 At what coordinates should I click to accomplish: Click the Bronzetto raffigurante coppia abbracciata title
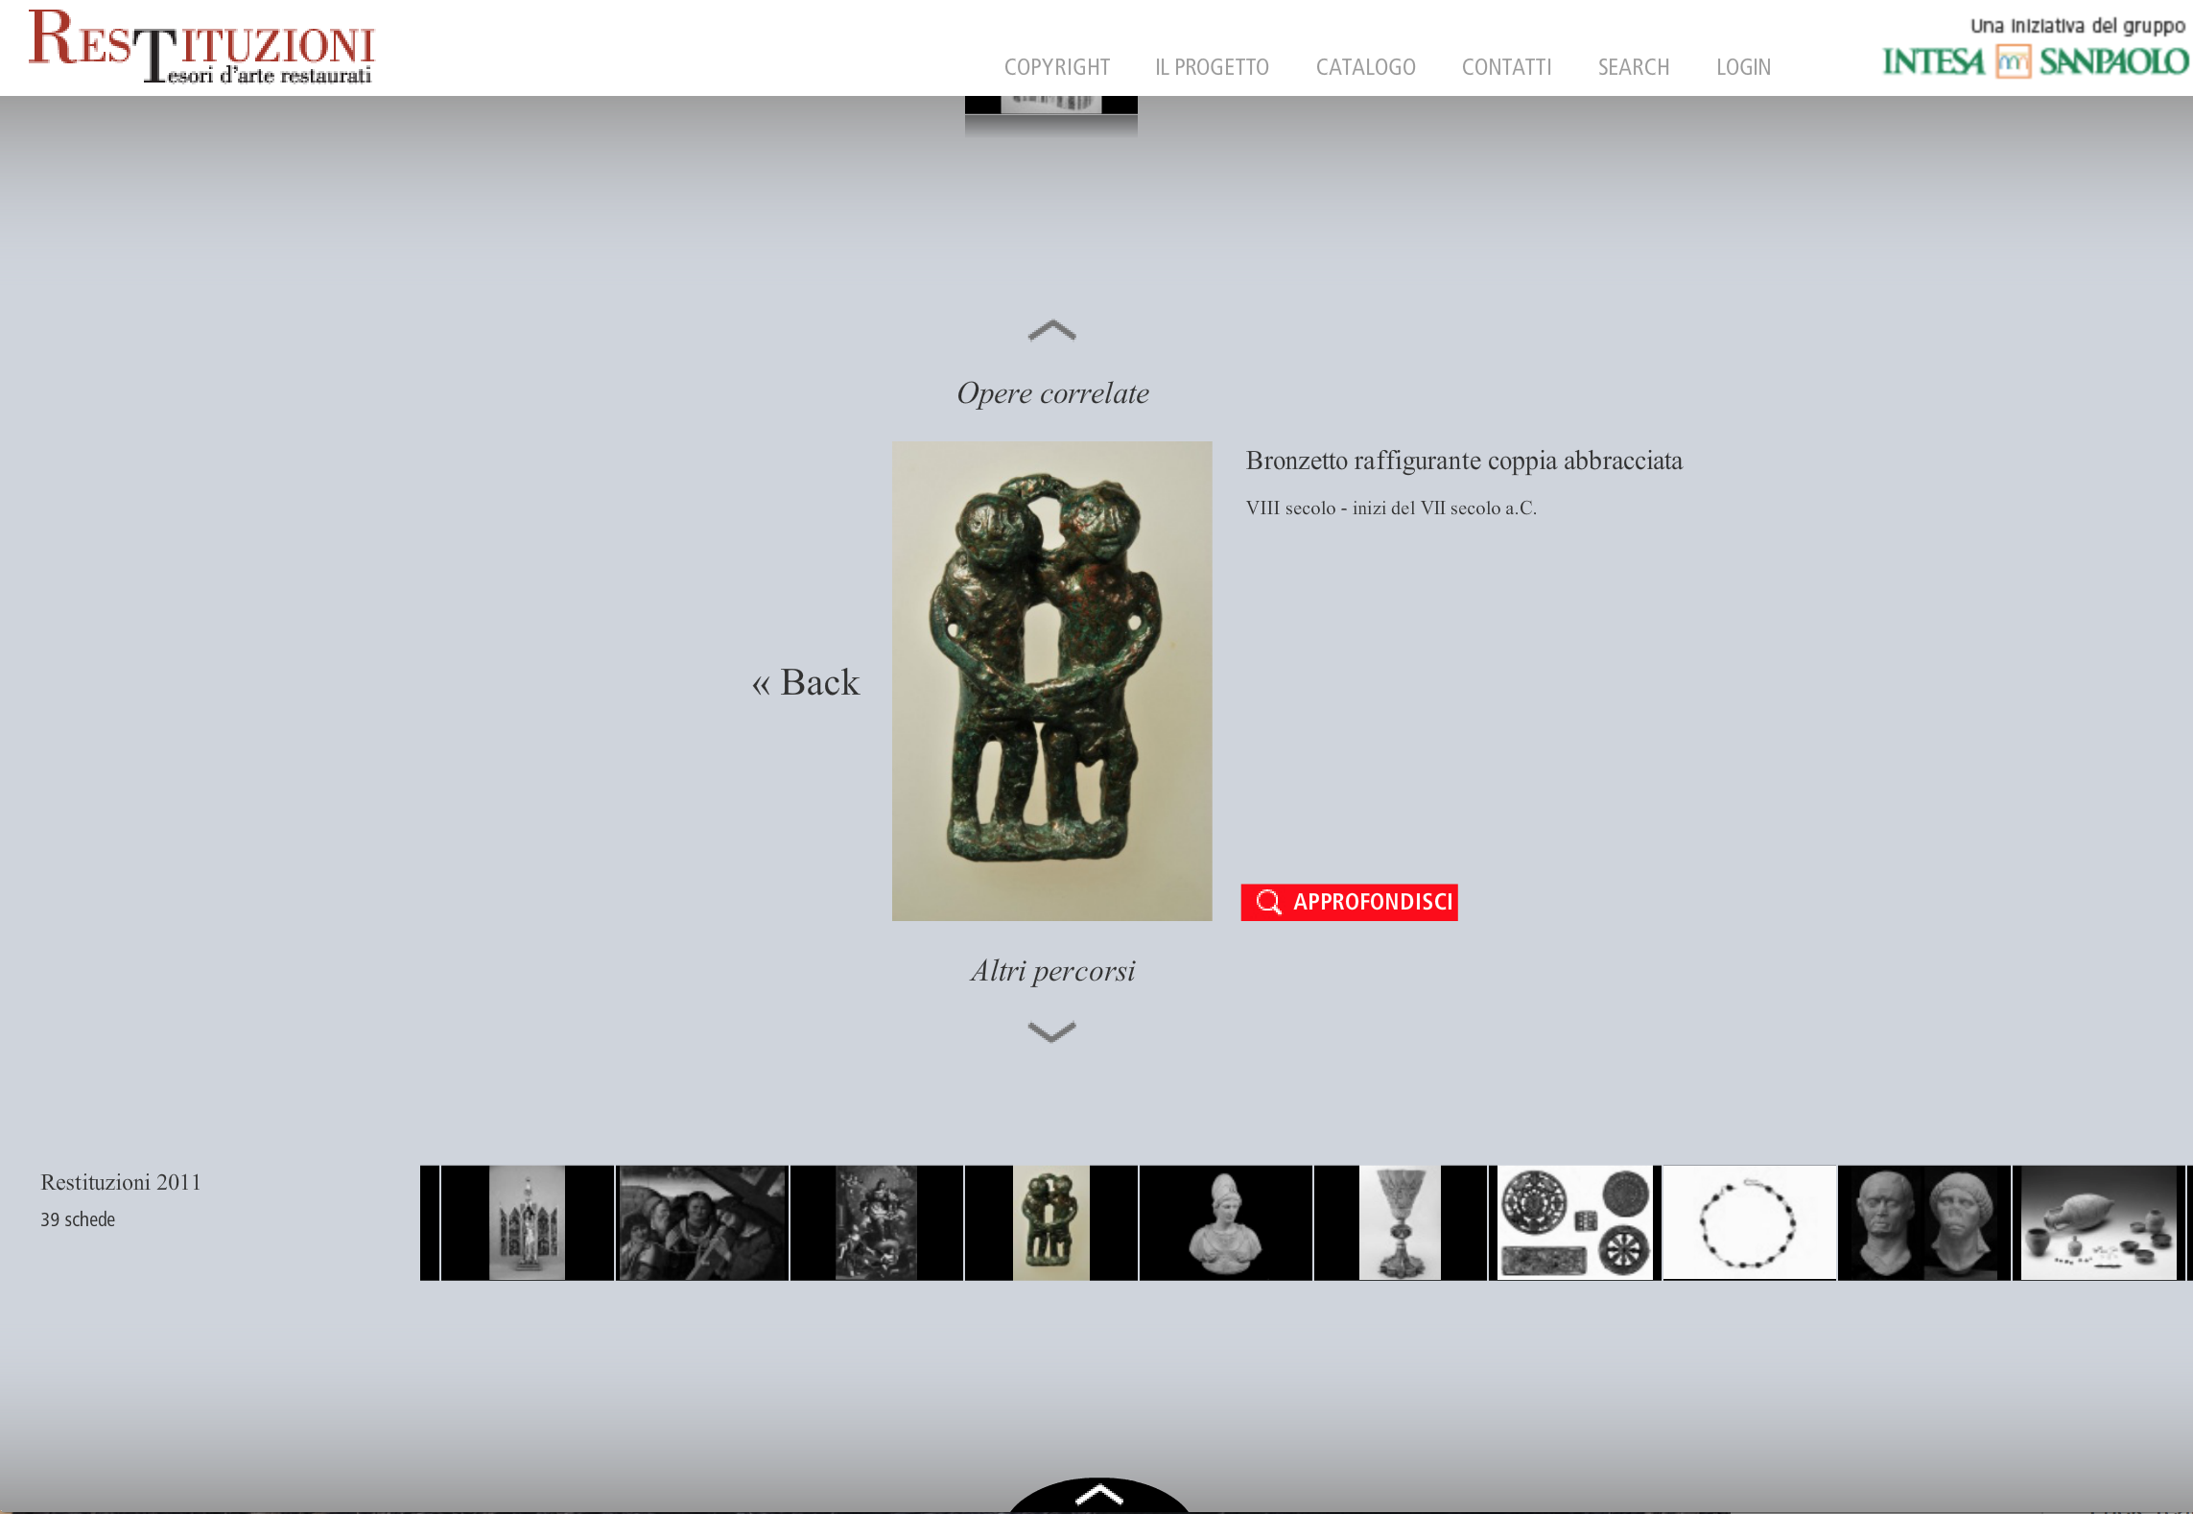[1463, 461]
